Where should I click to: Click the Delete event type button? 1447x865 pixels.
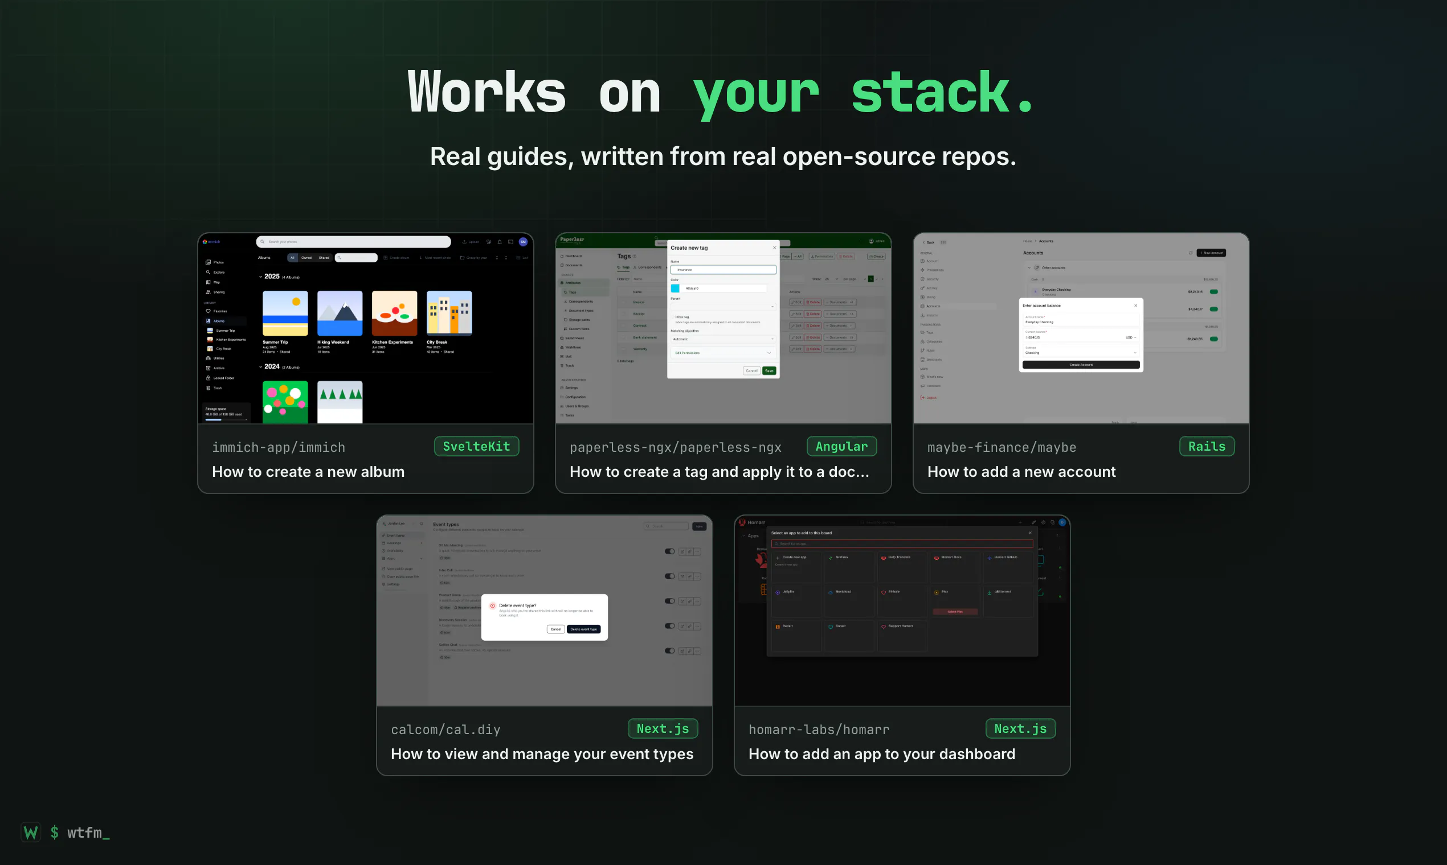(x=583, y=629)
